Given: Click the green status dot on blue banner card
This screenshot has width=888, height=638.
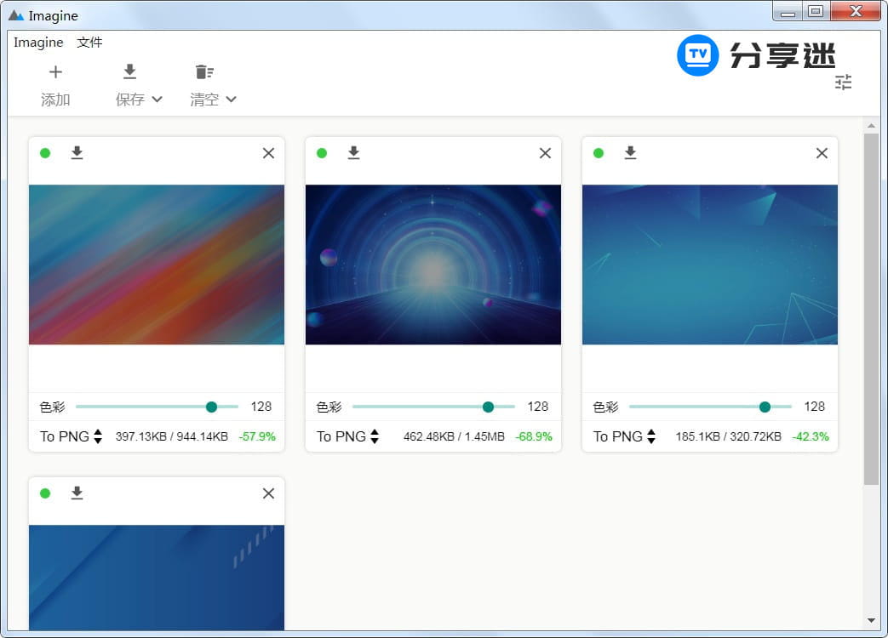Looking at the screenshot, I should pos(45,493).
